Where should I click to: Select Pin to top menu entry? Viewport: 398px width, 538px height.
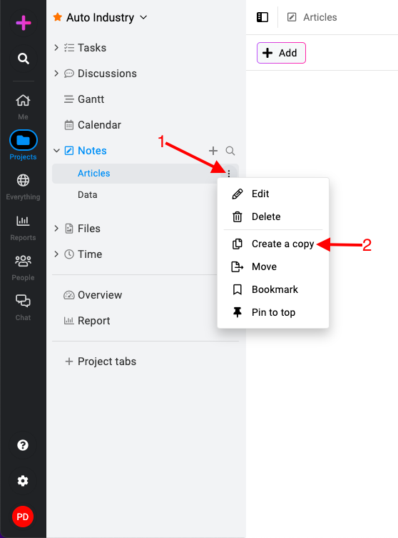click(x=273, y=312)
